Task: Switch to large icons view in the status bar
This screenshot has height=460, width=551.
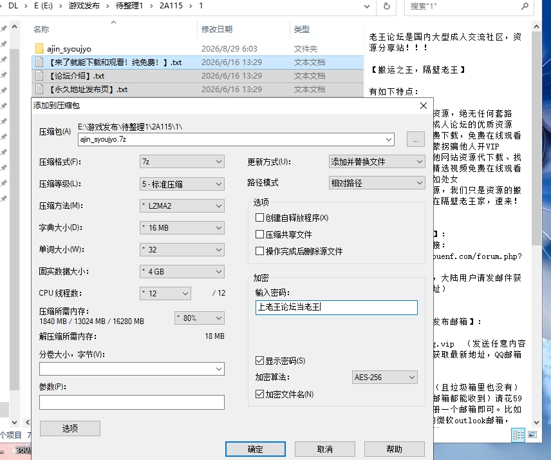Action: tap(532, 435)
